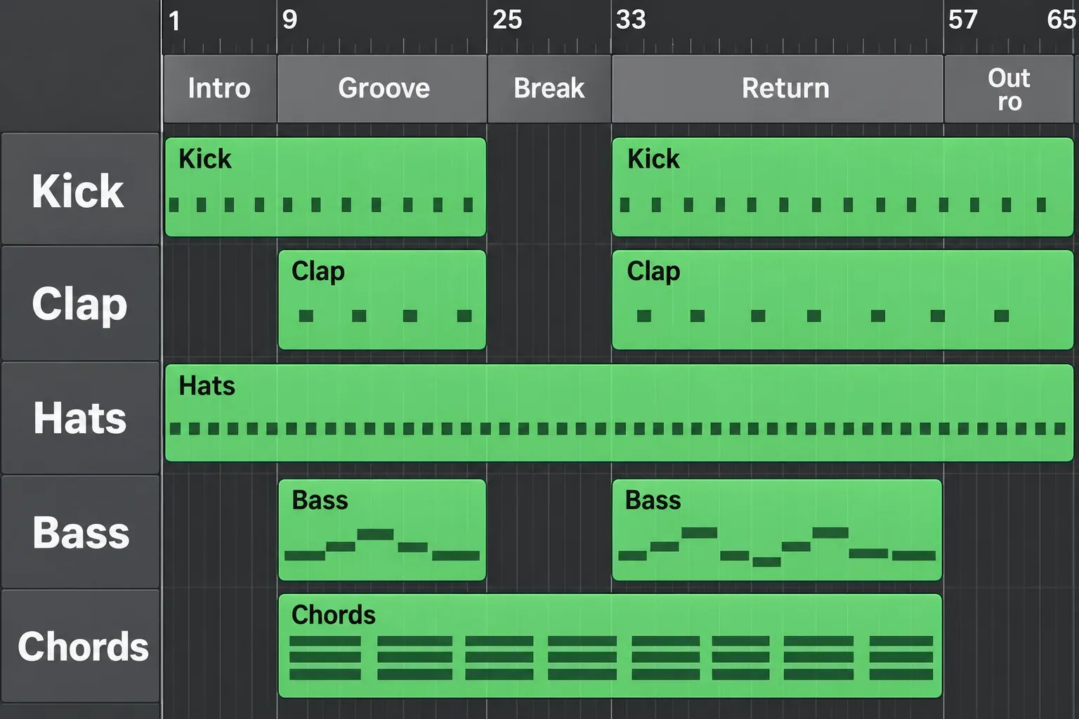Go to the Outro section marker
Viewport: 1079px width, 719px height.
[1009, 88]
